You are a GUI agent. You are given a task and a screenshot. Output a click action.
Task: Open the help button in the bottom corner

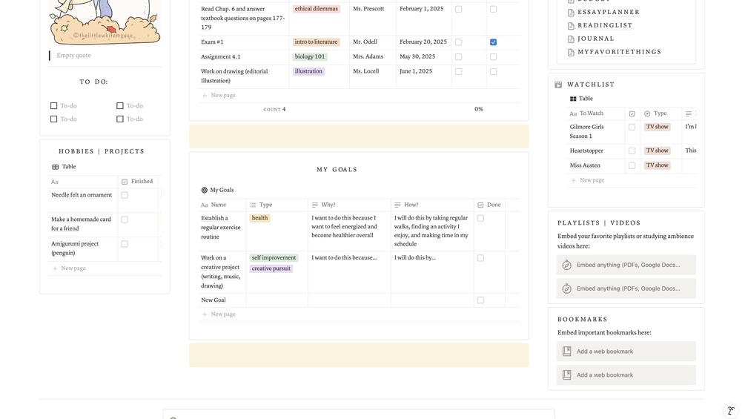730,411
